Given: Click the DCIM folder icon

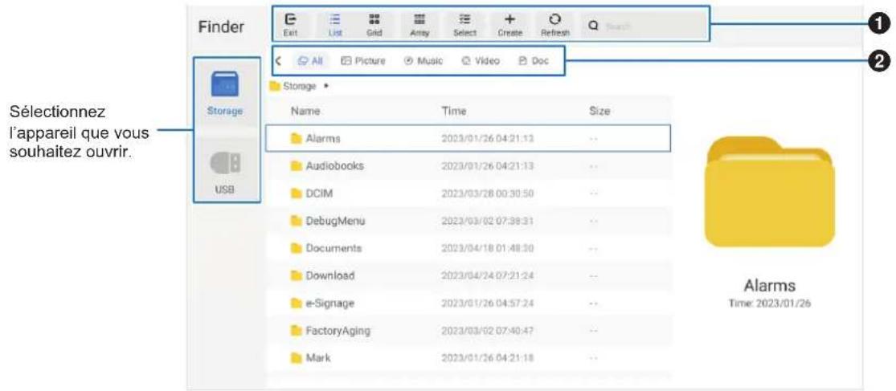Looking at the screenshot, I should click(x=296, y=193).
